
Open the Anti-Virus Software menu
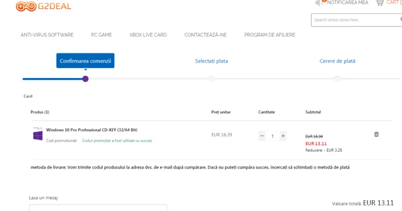tap(47, 35)
